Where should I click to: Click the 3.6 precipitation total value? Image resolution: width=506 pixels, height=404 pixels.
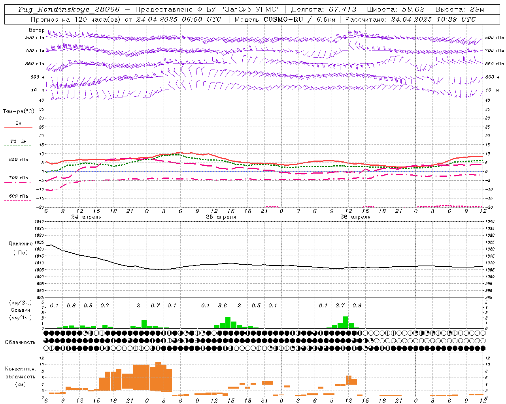coord(223,305)
